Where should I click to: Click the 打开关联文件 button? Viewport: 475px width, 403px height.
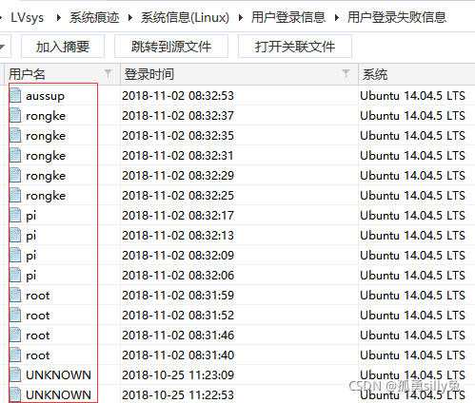point(295,47)
